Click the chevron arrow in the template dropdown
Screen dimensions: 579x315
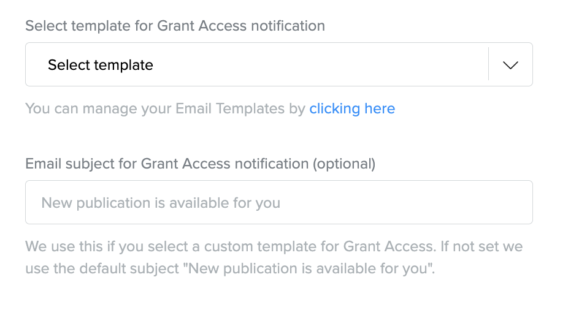point(510,65)
